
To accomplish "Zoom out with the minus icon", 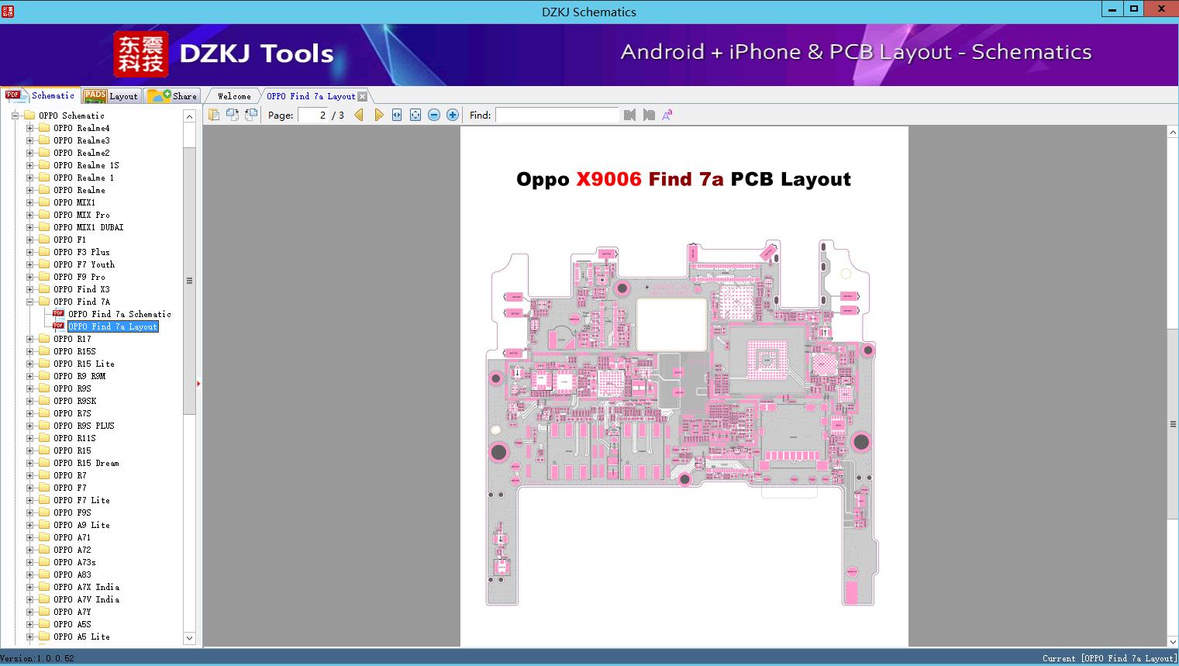I will [x=434, y=115].
